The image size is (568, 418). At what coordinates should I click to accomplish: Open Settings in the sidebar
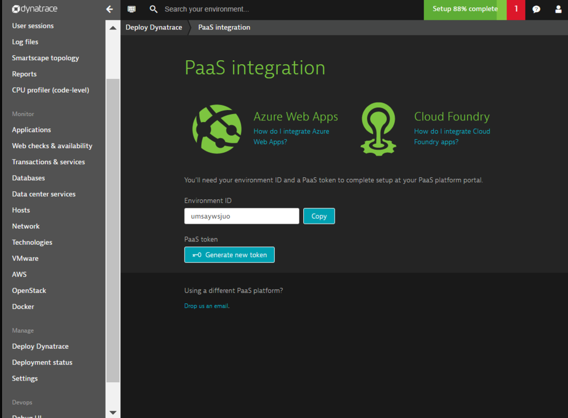point(24,378)
